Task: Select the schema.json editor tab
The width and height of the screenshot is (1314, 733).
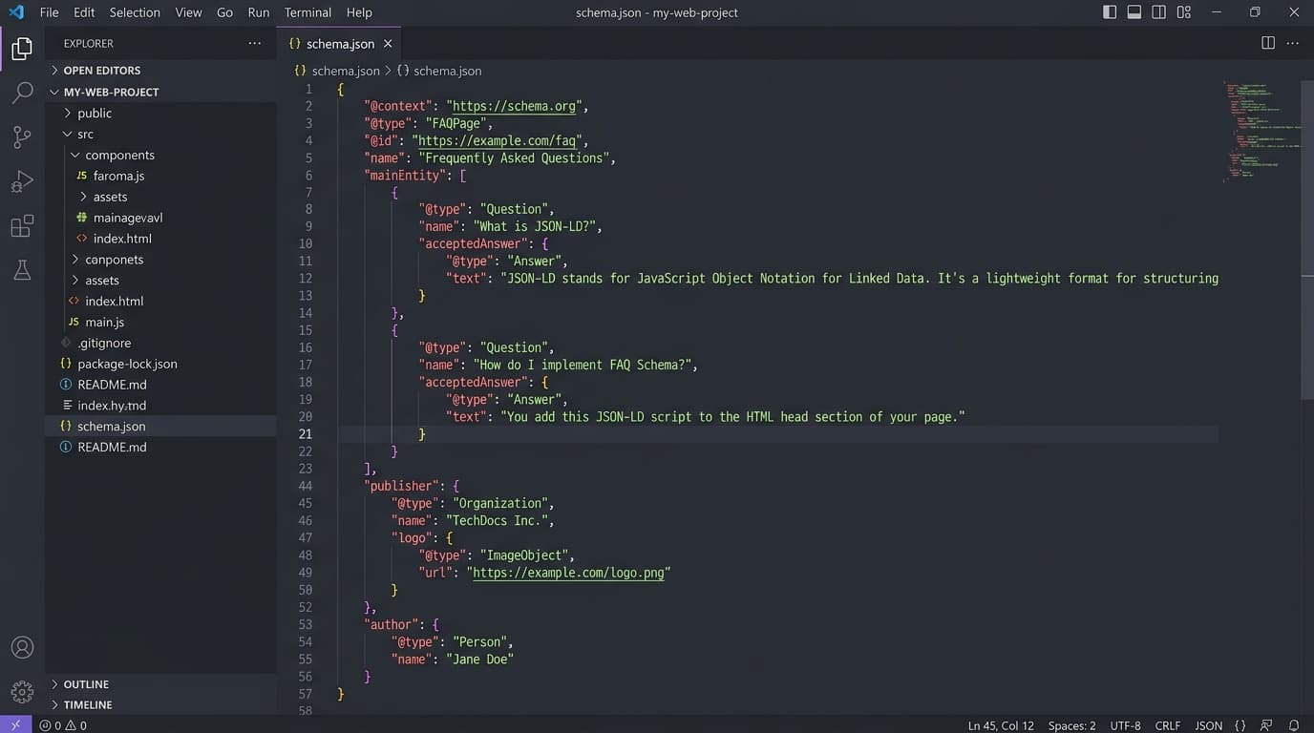Action: (338, 43)
